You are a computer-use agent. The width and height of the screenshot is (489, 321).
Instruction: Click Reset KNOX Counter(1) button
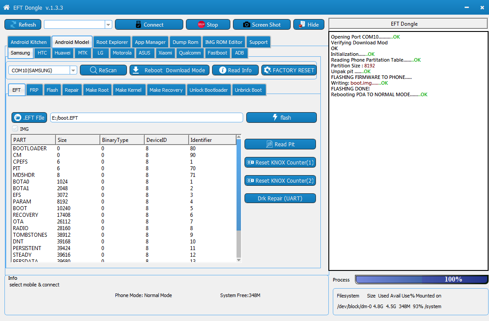click(280, 162)
